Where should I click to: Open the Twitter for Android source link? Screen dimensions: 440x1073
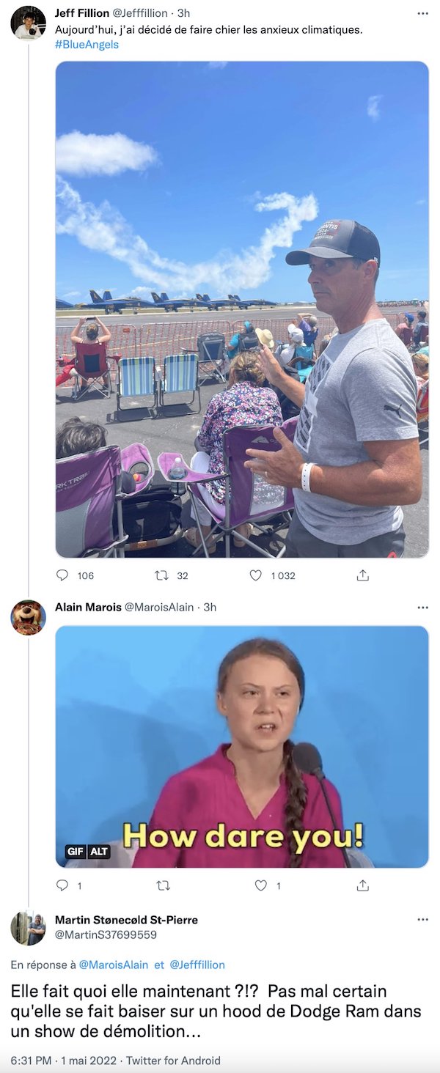click(x=173, y=1060)
